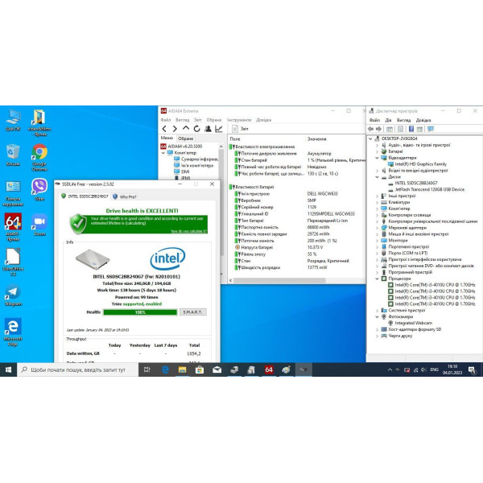This screenshot has height=483, width=483.
Task: Click ENG language indicator in tray
Action: (x=435, y=369)
